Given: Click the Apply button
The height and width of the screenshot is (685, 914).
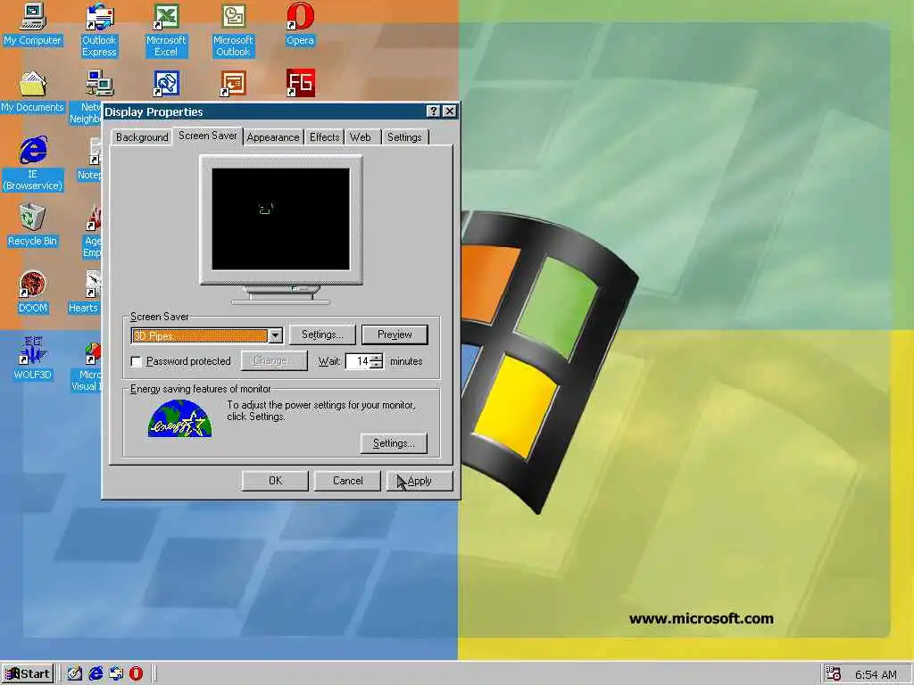Looking at the screenshot, I should tap(420, 481).
